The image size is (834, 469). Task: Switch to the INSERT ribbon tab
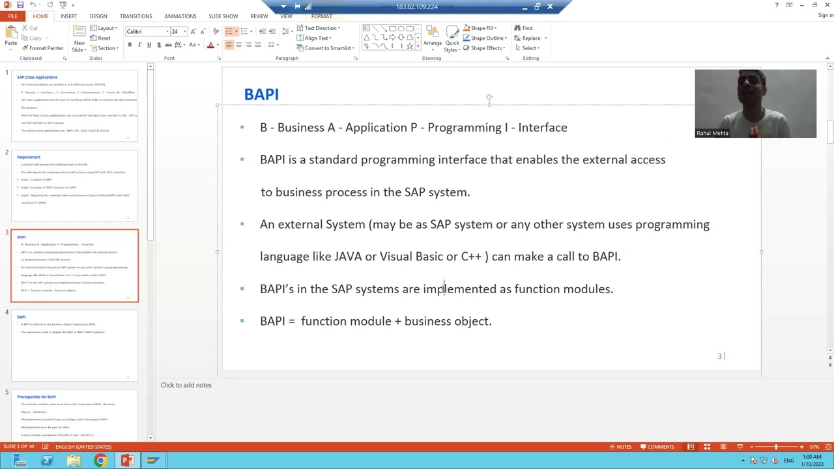click(68, 16)
